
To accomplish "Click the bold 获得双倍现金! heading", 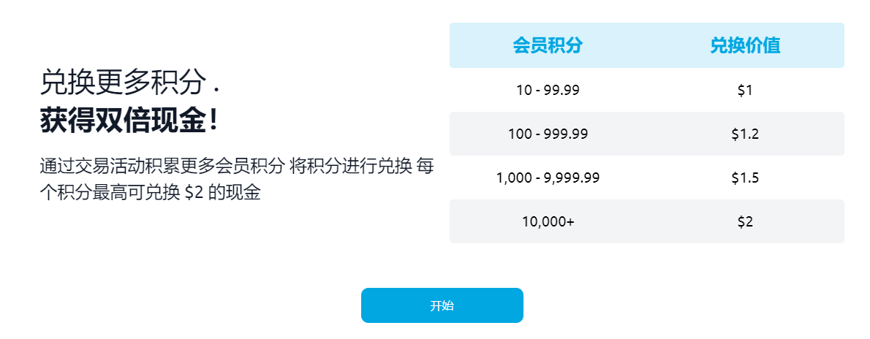I will click(x=129, y=122).
